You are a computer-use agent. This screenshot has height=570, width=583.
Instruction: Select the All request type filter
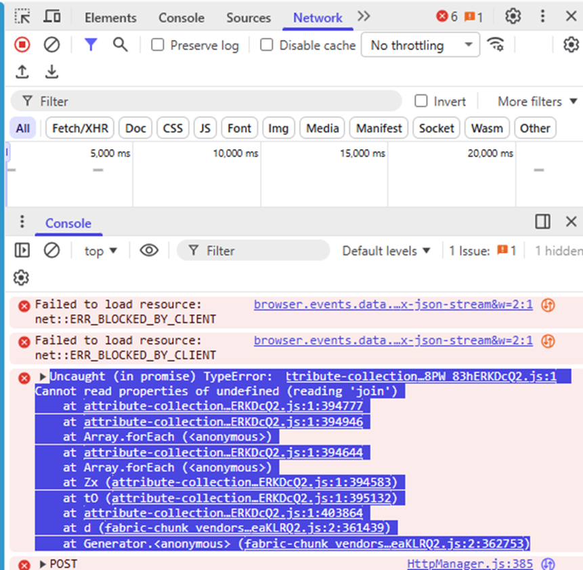coord(22,128)
